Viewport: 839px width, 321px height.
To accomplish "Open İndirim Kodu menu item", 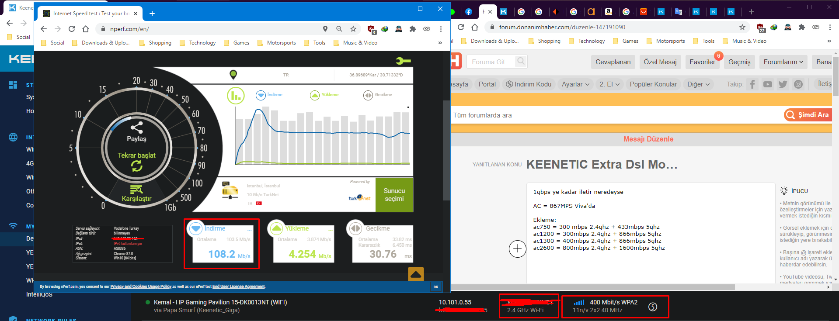I will pyautogui.click(x=529, y=84).
